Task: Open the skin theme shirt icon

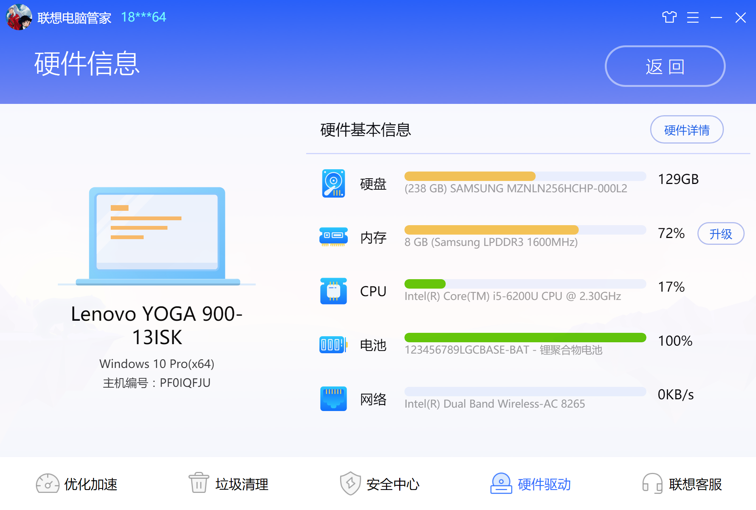Action: point(669,17)
